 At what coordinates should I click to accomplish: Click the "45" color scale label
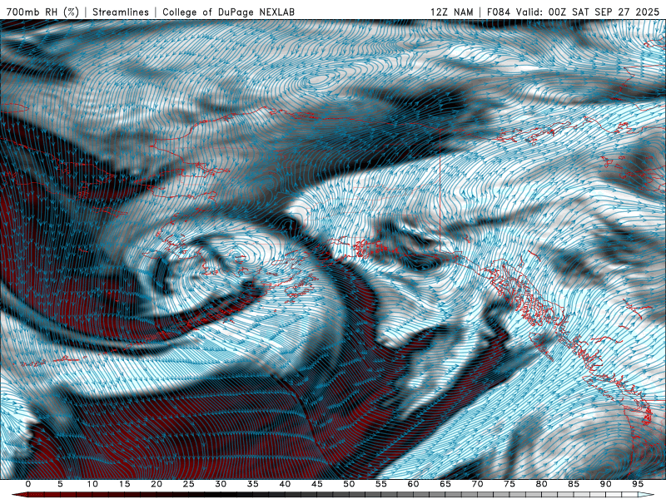click(317, 484)
